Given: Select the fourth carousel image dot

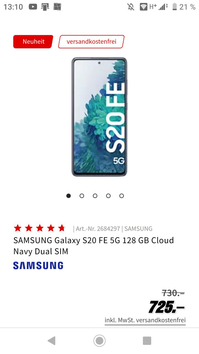Looking at the screenshot, I should pos(108,196).
